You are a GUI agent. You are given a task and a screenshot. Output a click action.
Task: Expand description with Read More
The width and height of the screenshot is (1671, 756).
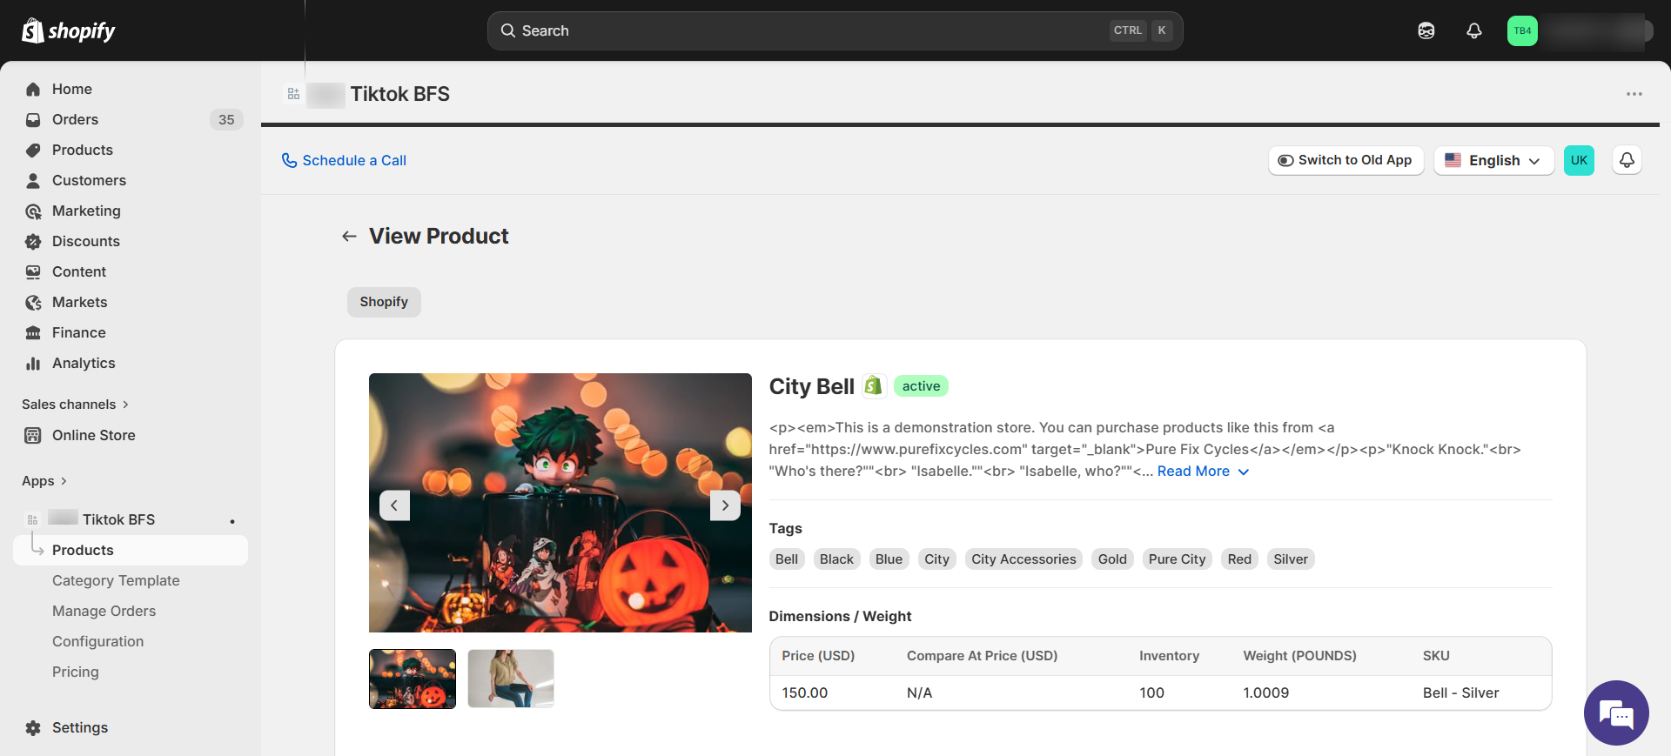tap(1202, 472)
